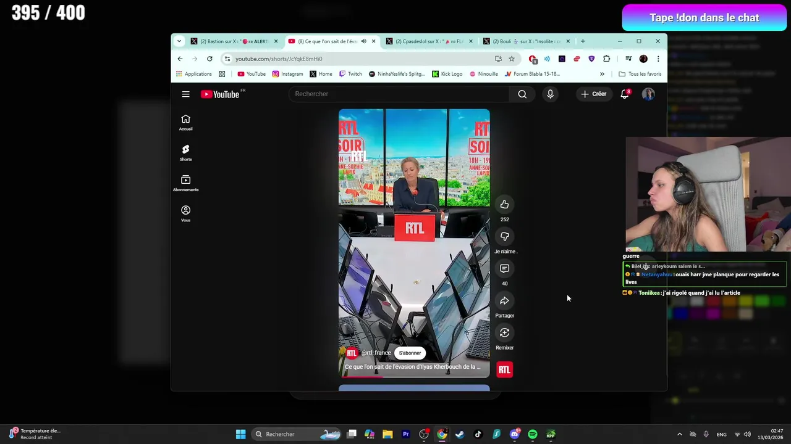Open volume control in system tray
The height and width of the screenshot is (444, 791).
click(748, 434)
